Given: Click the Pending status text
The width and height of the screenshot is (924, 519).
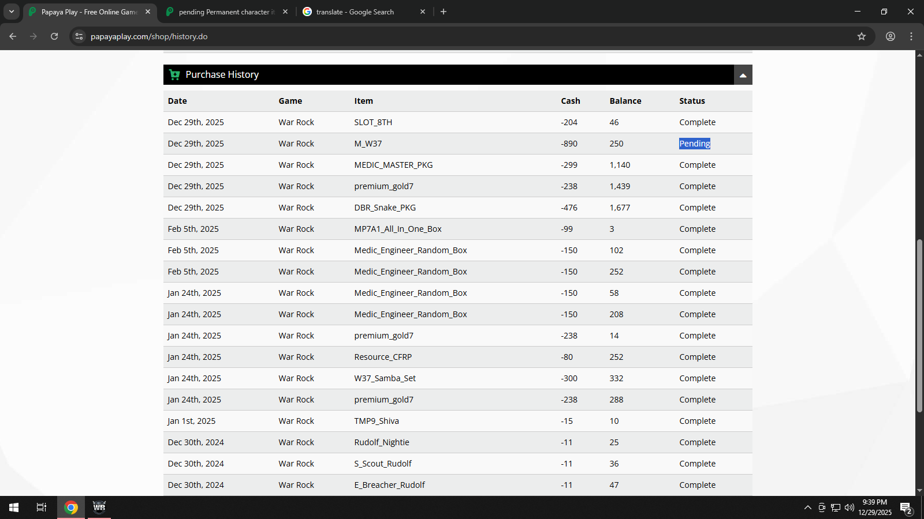Looking at the screenshot, I should point(694,144).
